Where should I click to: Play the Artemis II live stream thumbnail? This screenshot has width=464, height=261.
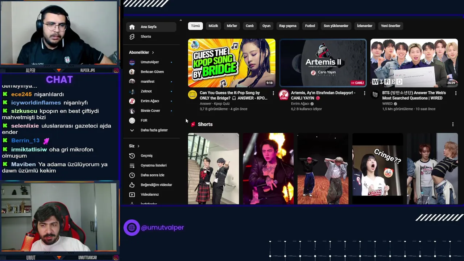click(x=323, y=63)
